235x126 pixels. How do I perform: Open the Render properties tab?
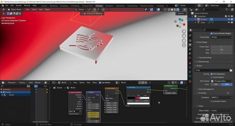(190, 40)
